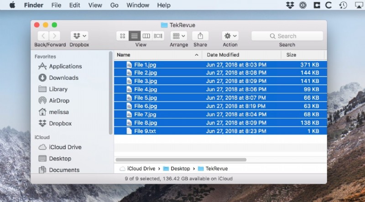The image size is (365, 202).
Task: Click the Dropbox menu bar icon
Action: click(x=290, y=5)
